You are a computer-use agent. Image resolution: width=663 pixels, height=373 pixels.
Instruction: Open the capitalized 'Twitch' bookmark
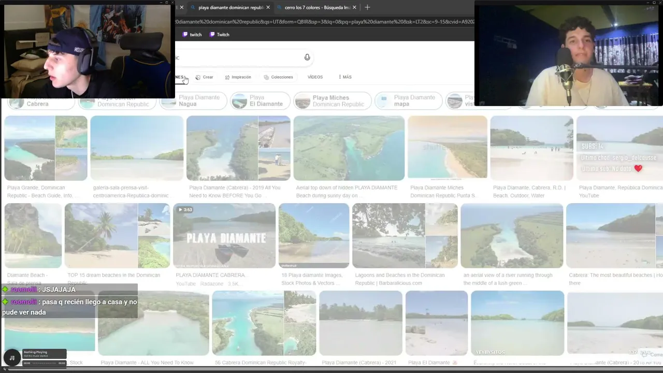tap(219, 35)
